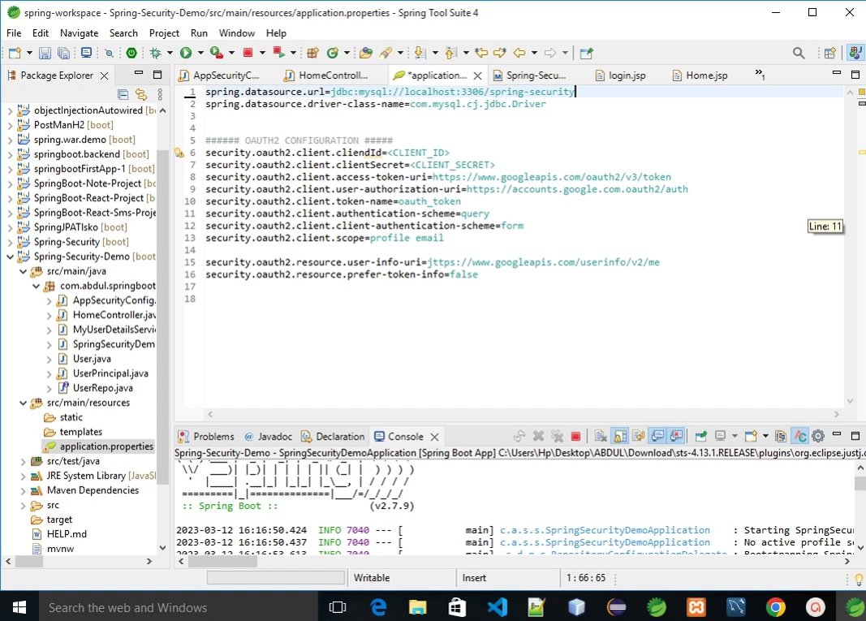Toggle Link with Editor in Package Explorer
866x621 pixels.
pyautogui.click(x=141, y=94)
